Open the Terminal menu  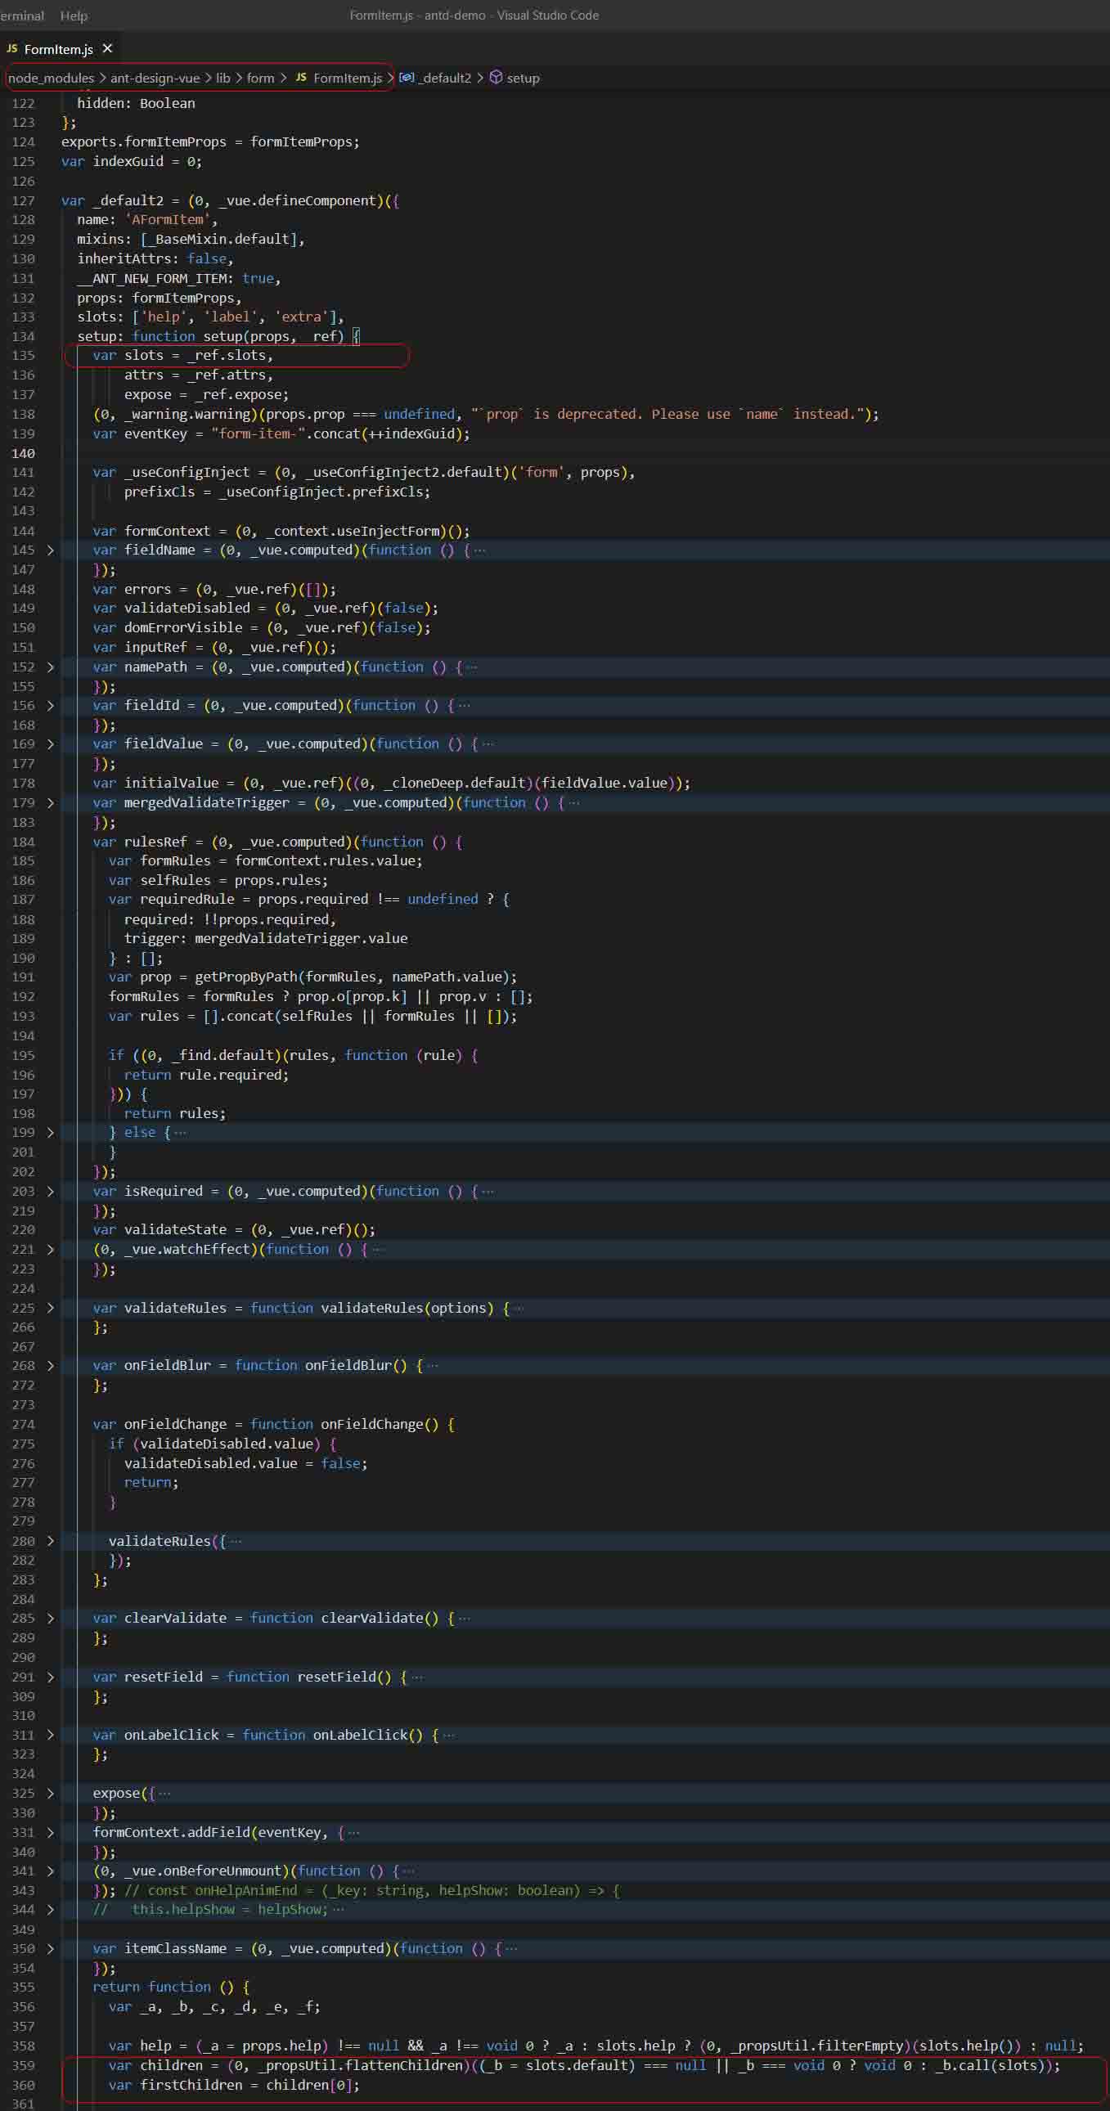(x=22, y=16)
